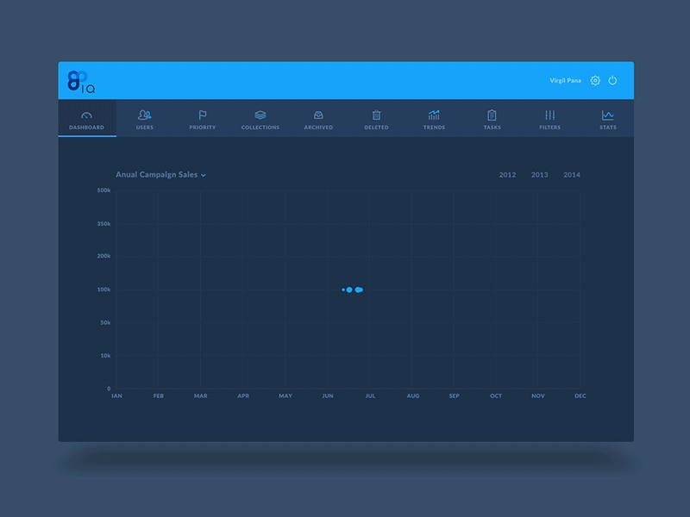Switch to the Users tab label
Image resolution: width=690 pixels, height=517 pixels.
(x=144, y=128)
